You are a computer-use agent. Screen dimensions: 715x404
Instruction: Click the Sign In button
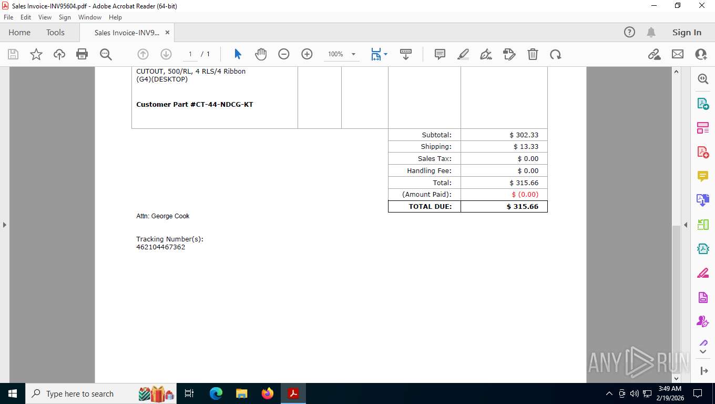687,33
